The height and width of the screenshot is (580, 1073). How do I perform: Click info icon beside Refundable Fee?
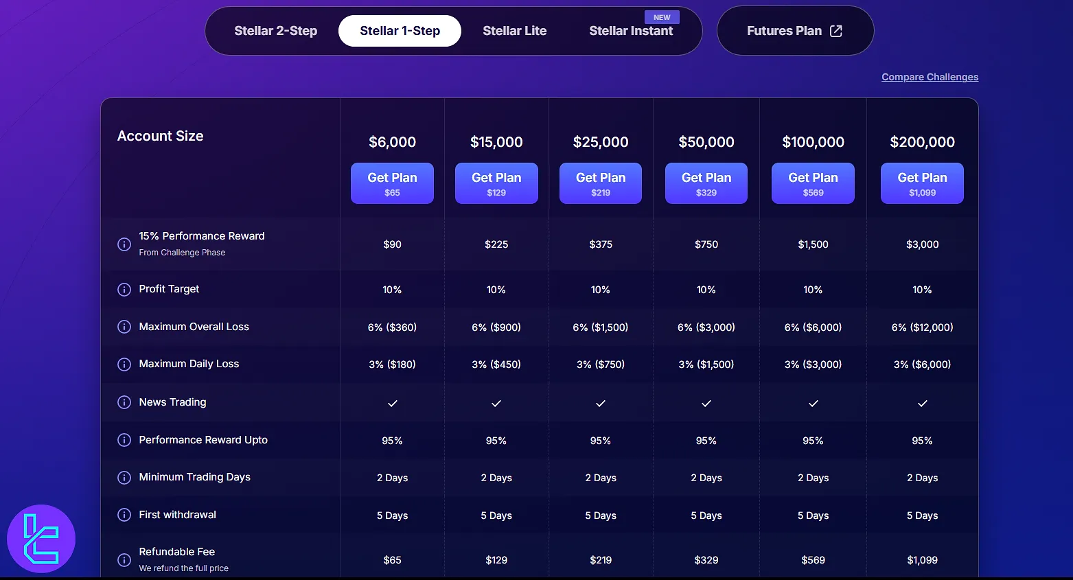[x=124, y=560]
